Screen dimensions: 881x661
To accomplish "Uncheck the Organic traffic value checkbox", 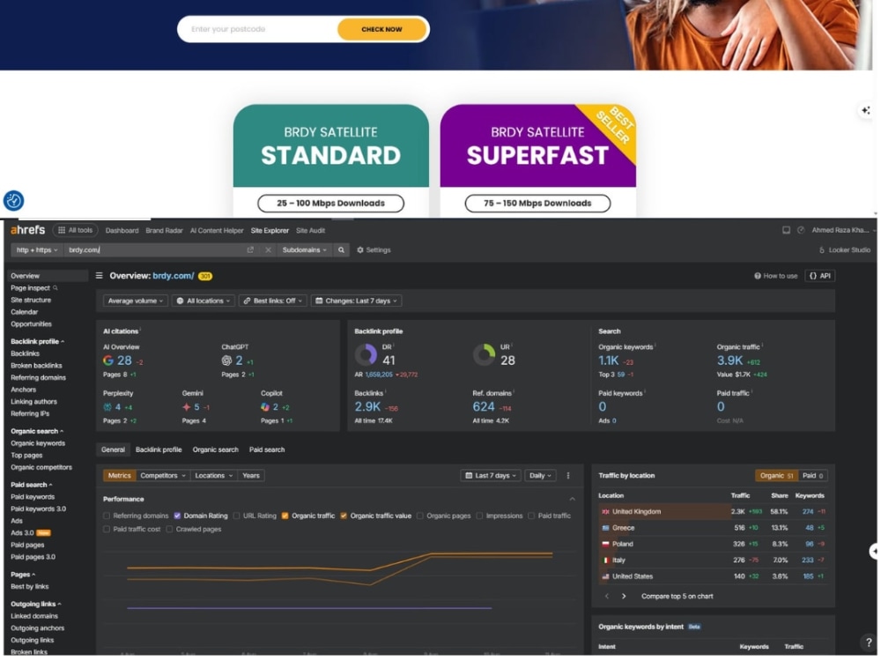I will 344,516.
